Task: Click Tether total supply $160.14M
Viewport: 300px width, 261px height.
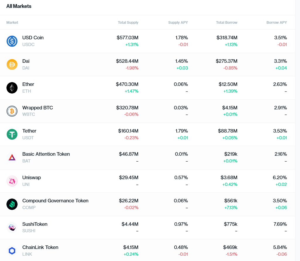Action: (x=128, y=131)
